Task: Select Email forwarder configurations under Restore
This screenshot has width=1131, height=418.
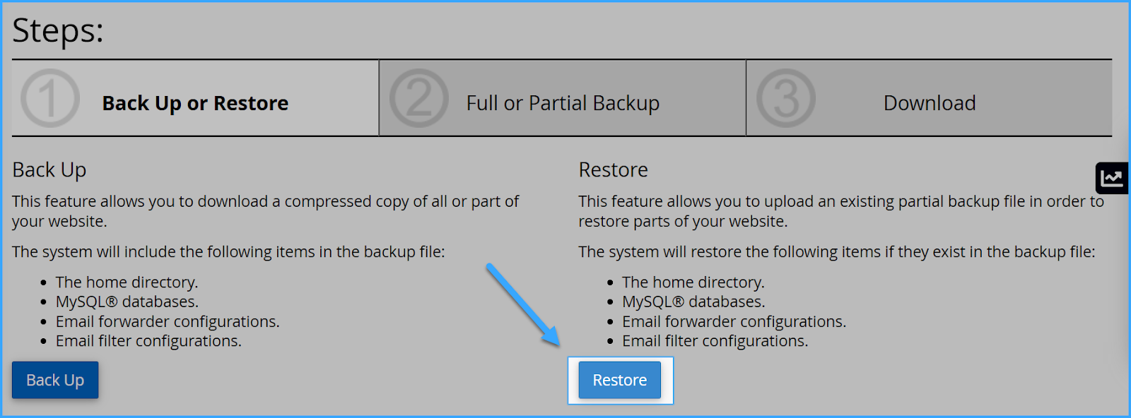Action: (x=734, y=322)
